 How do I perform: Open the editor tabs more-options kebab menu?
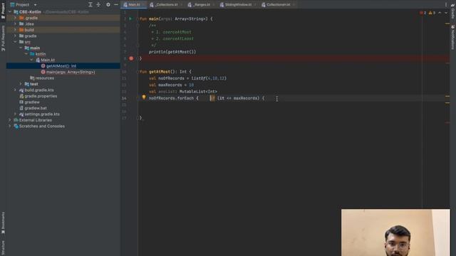(x=446, y=5)
